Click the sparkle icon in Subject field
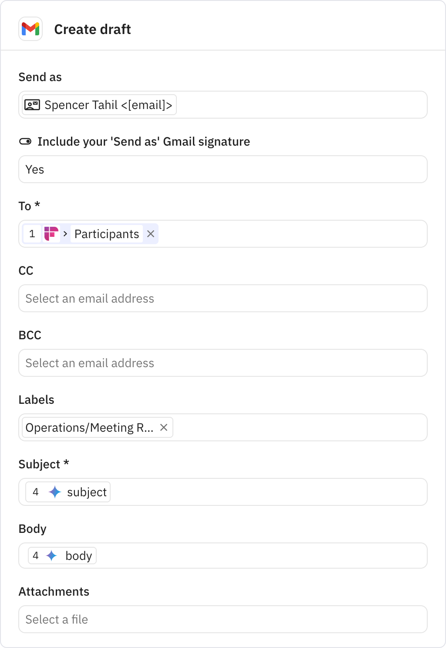 coord(55,492)
